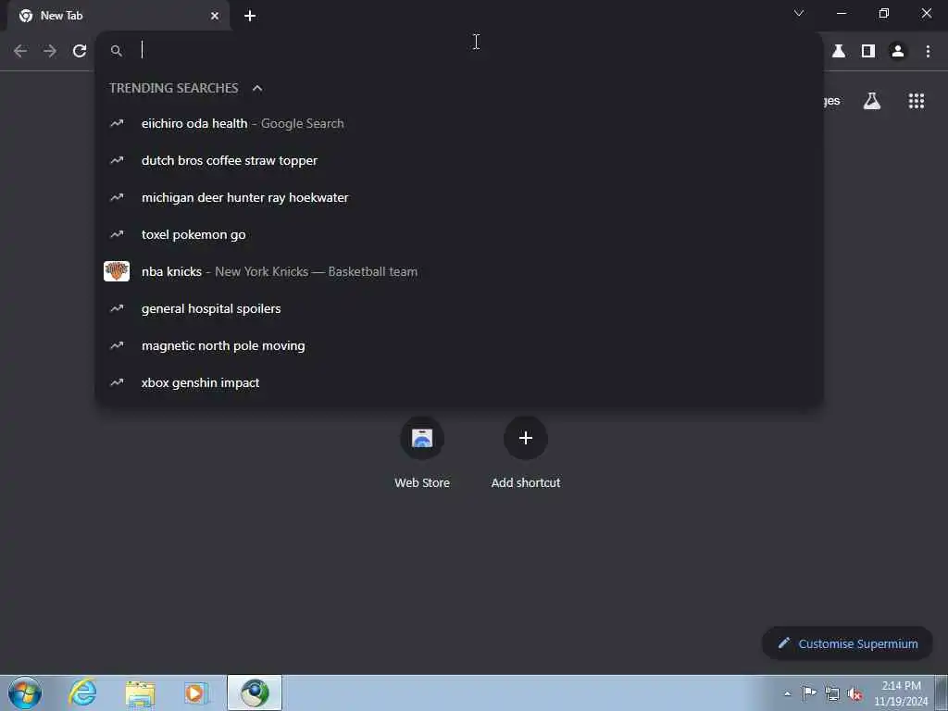Click the network tray icon
Viewport: 948px width, 711px height.
(832, 693)
